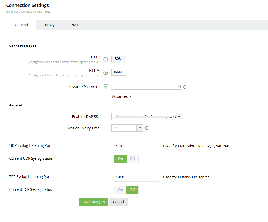Click the Cancel button

[x=118, y=202]
